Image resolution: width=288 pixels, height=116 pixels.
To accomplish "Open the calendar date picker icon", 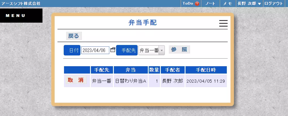I will click(x=113, y=50).
